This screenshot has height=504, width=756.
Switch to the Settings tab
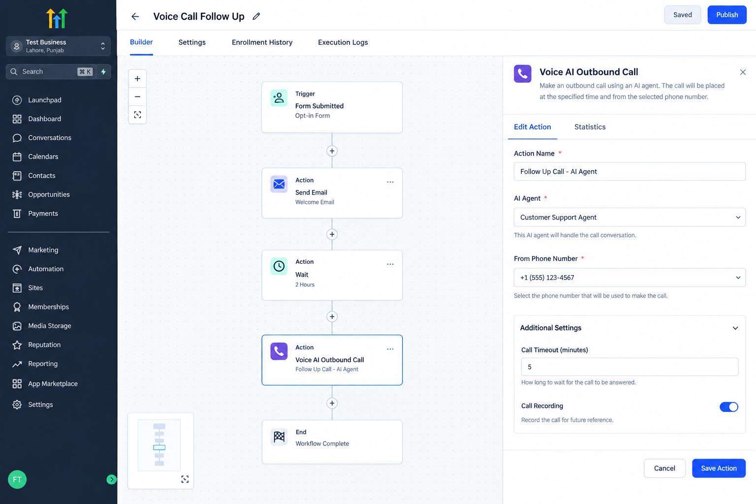[192, 42]
